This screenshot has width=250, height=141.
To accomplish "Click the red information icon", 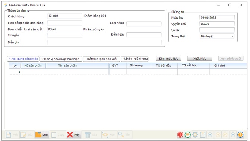I will [180, 135].
